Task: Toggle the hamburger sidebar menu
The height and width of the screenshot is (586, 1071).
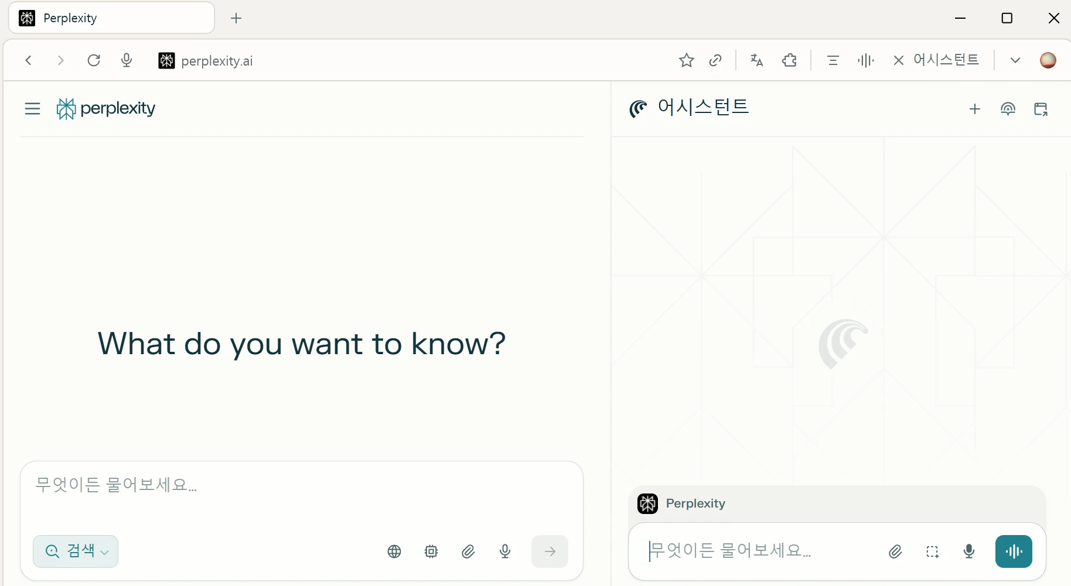Action: pyautogui.click(x=33, y=109)
